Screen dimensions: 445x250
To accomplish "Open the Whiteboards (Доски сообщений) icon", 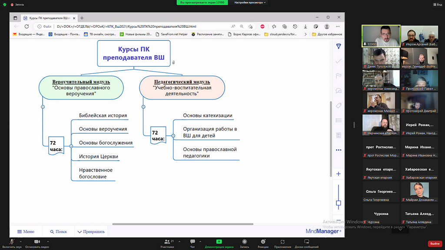I will 308,242.
